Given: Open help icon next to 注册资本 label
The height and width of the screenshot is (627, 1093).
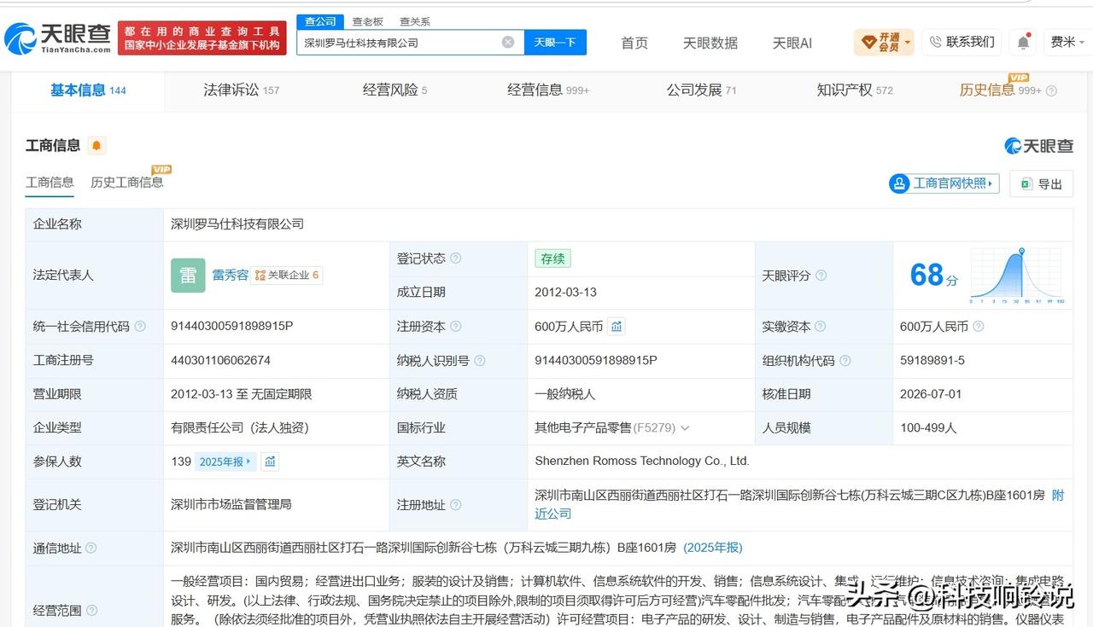Looking at the screenshot, I should (x=456, y=327).
